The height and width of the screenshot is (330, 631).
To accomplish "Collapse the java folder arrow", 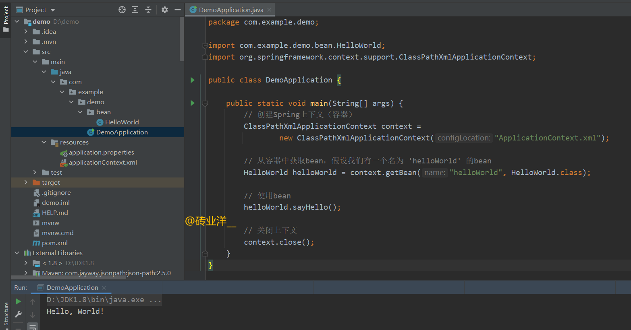I will click(x=44, y=72).
